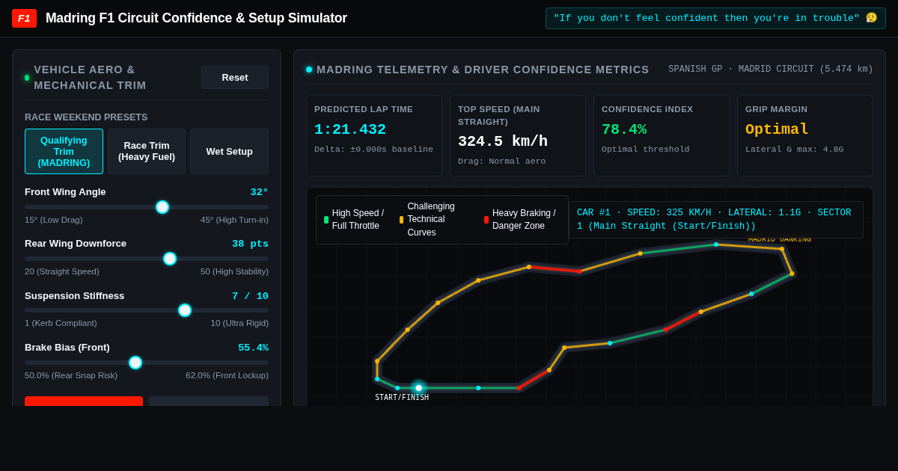Click the Predicted Lap Time card heading
The image size is (898, 471).
[364, 109]
